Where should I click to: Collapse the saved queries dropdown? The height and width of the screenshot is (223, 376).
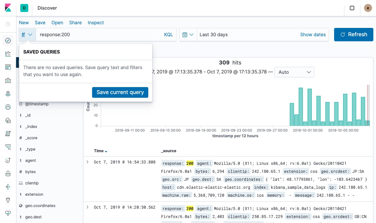27,35
